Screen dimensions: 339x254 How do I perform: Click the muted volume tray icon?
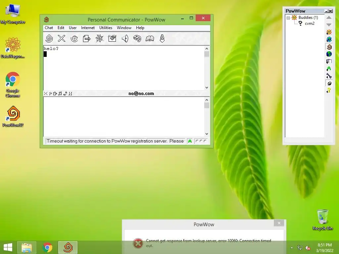308,248
